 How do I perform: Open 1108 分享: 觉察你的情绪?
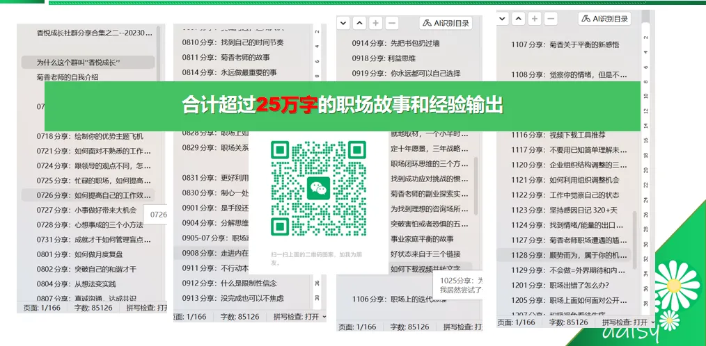pyautogui.click(x=569, y=74)
